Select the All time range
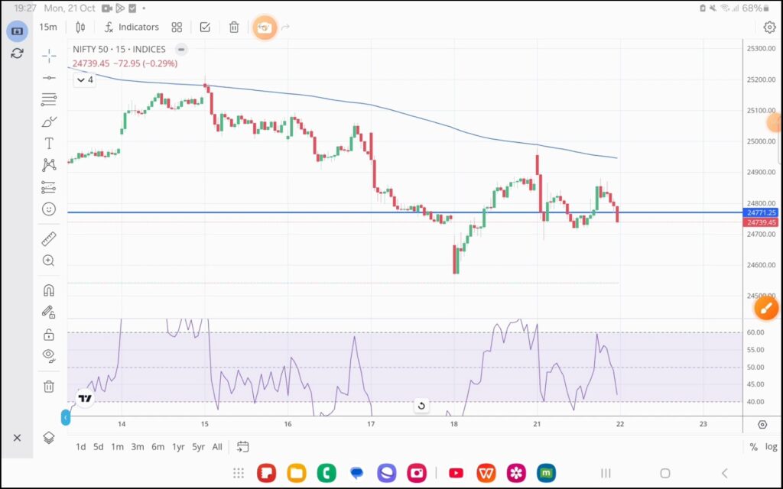 click(x=217, y=447)
